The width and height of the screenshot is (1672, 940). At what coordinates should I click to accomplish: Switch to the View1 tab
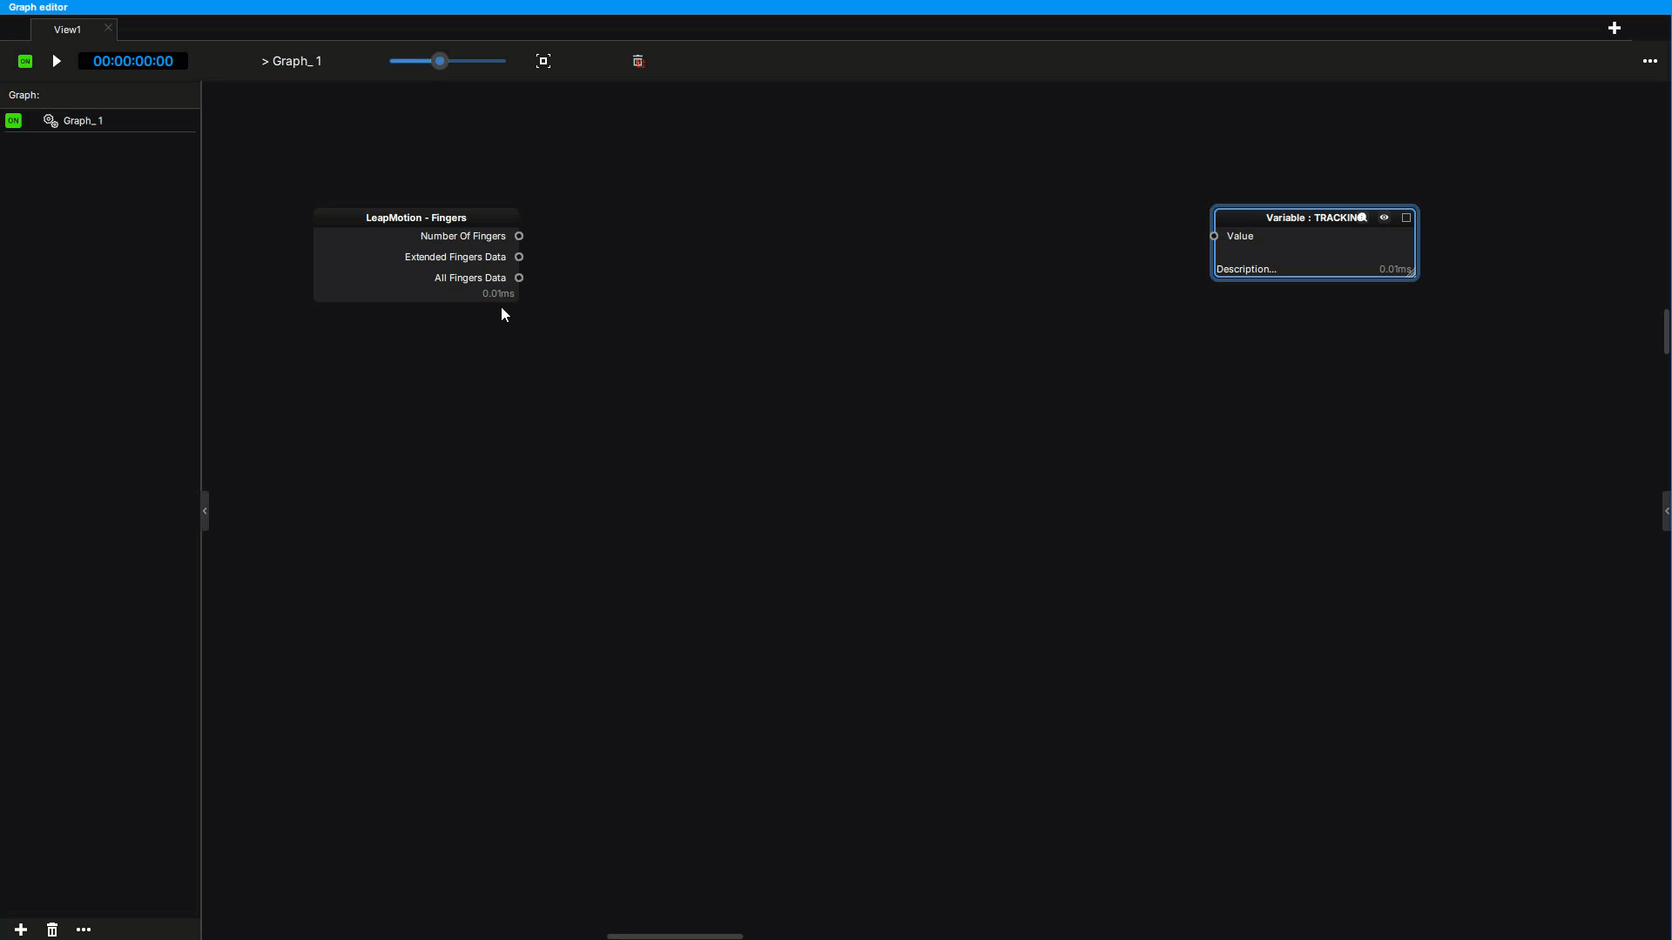click(x=67, y=30)
